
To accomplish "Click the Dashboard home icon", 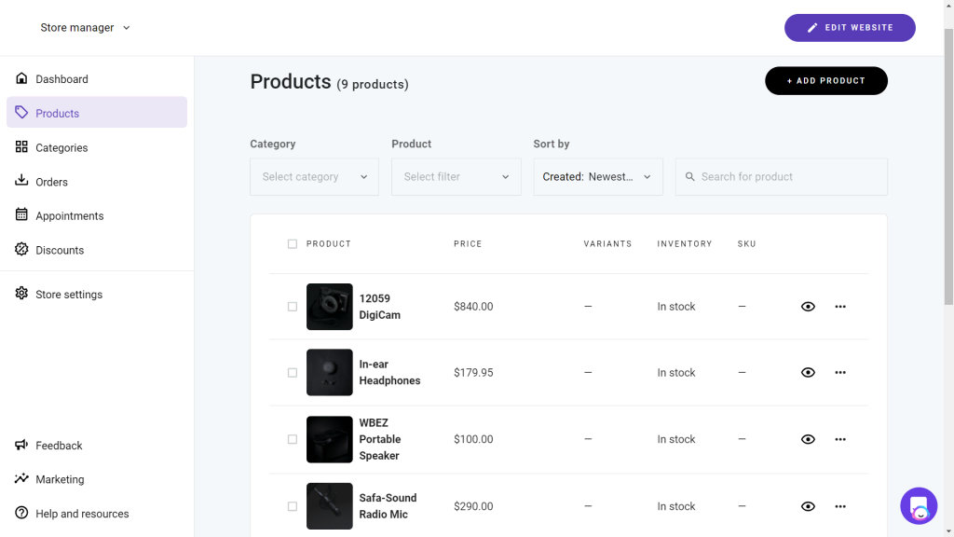I will pos(21,78).
